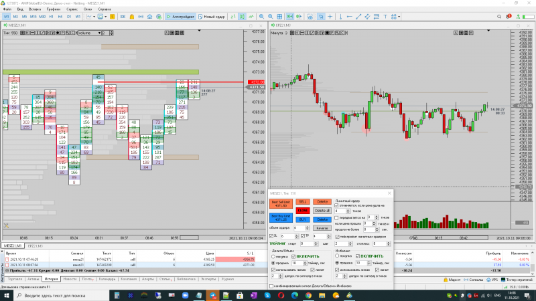Viewport: 536px width, 301px height.
Task: Toggle chart shift icon
Action: click(299, 16)
